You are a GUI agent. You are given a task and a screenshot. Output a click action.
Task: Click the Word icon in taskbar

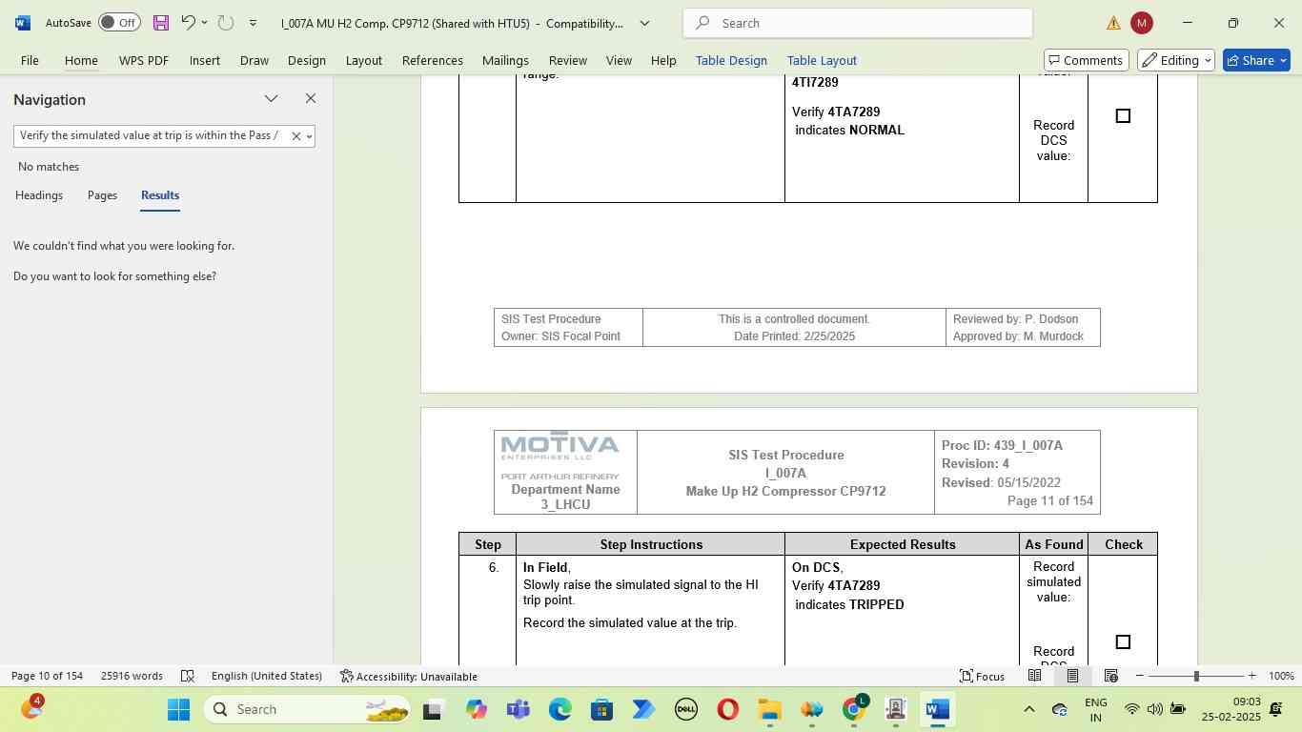937,709
